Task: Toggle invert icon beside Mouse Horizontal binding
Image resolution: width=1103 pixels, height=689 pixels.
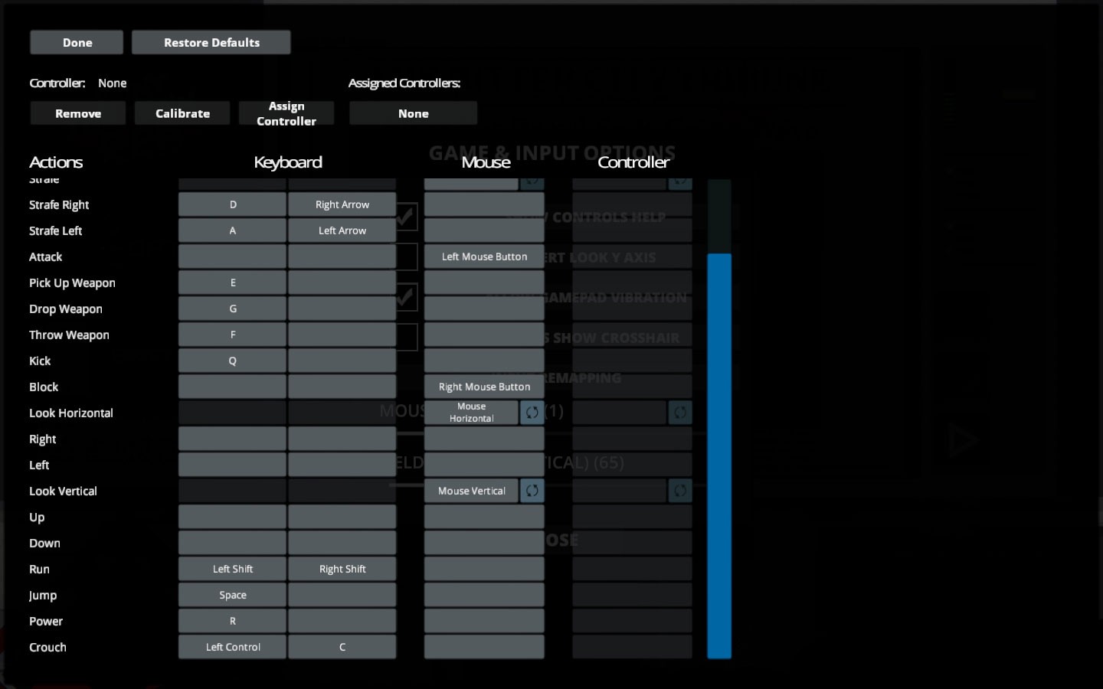Action: [532, 413]
